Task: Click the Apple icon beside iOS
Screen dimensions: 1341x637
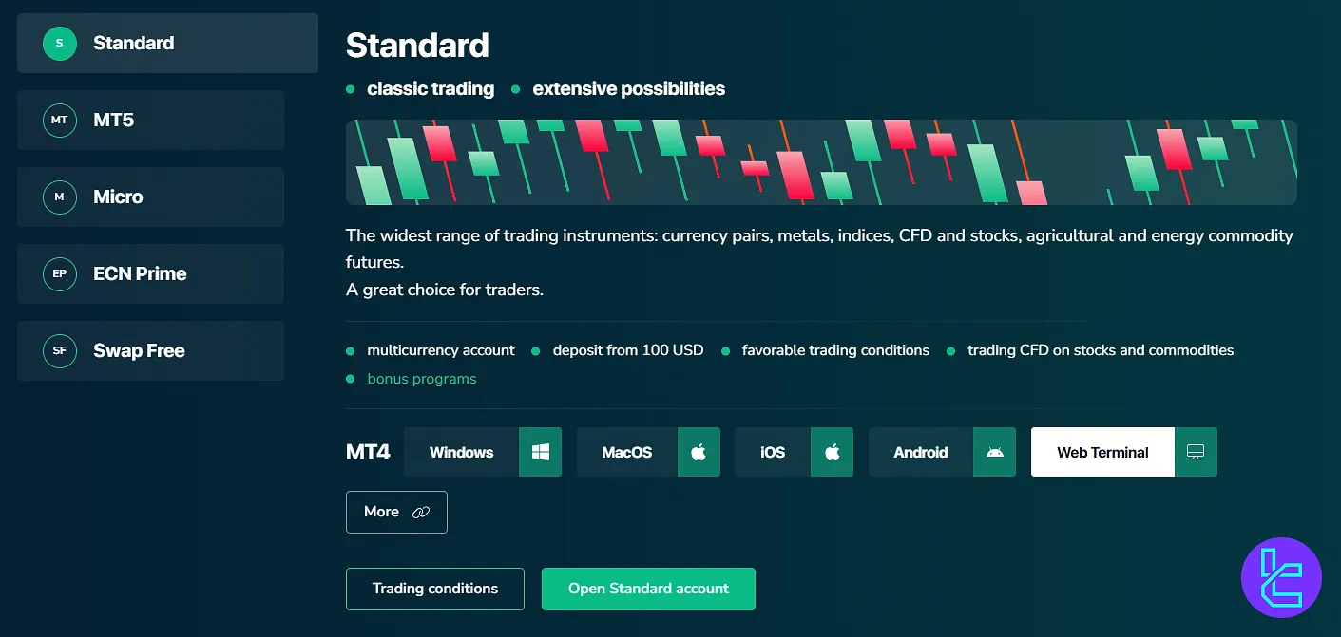Action: pos(832,452)
